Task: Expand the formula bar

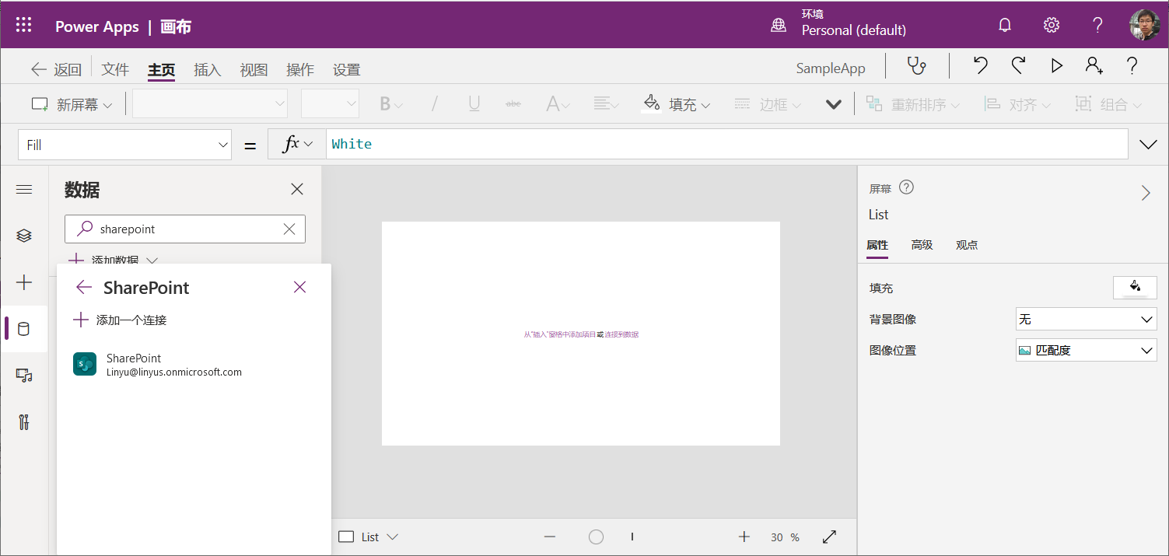Action: coord(1148,144)
